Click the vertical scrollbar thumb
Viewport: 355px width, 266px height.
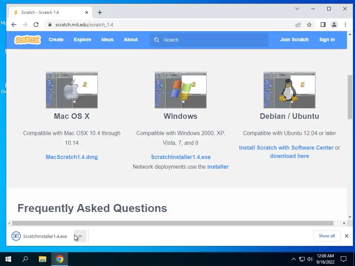350,97
